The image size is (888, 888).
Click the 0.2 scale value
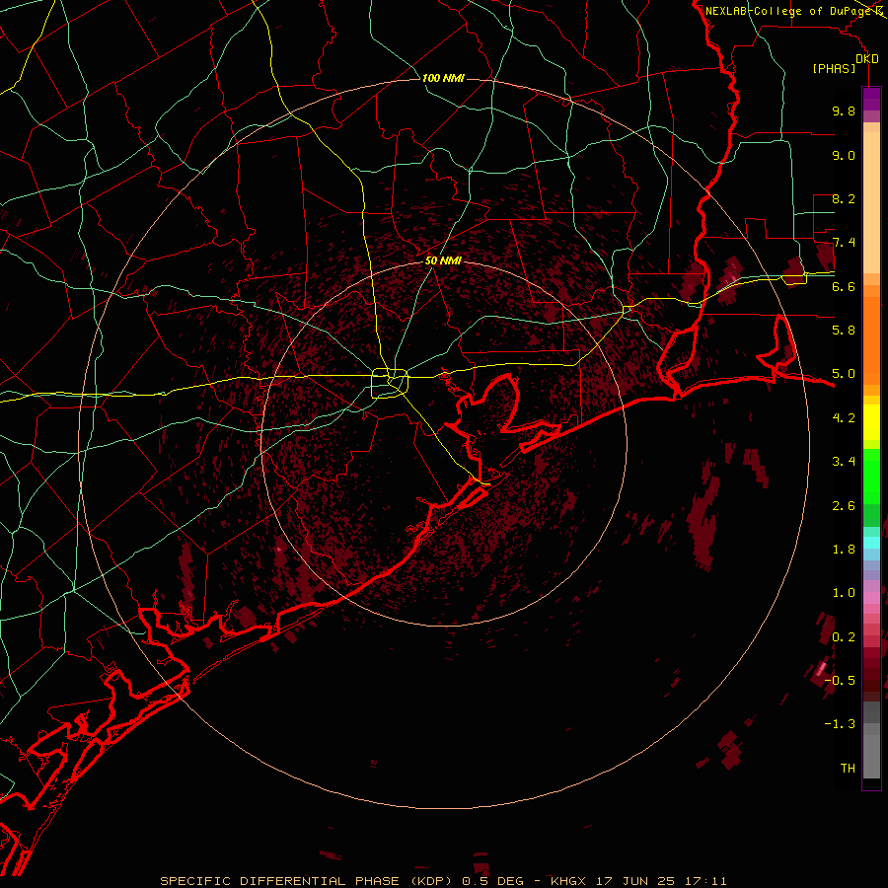click(844, 637)
